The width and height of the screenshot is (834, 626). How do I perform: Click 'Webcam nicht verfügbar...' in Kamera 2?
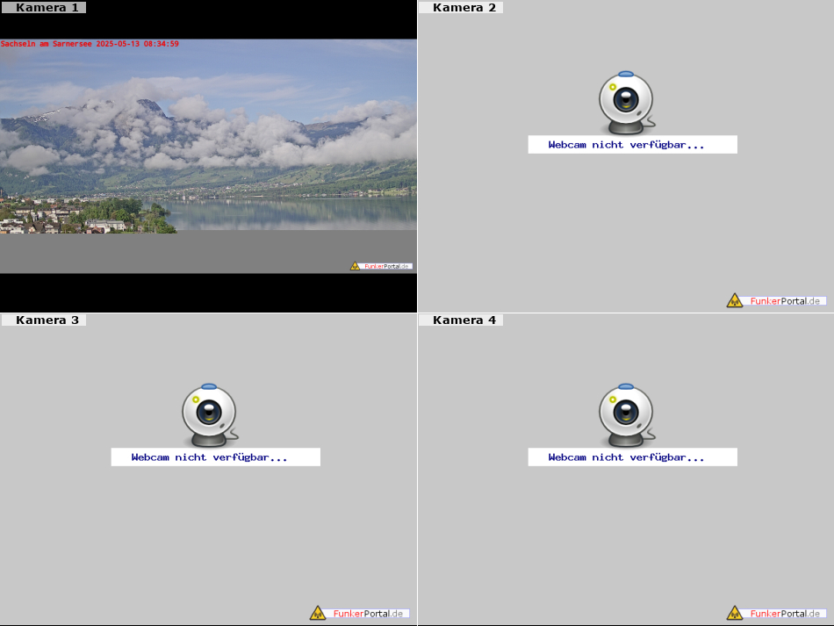tap(632, 145)
